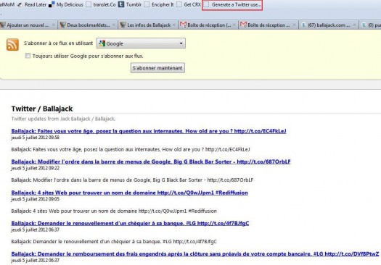Viewport: 381px width, 265px height.
Task: Click the translet.Co bookmark
Action: 101,4
